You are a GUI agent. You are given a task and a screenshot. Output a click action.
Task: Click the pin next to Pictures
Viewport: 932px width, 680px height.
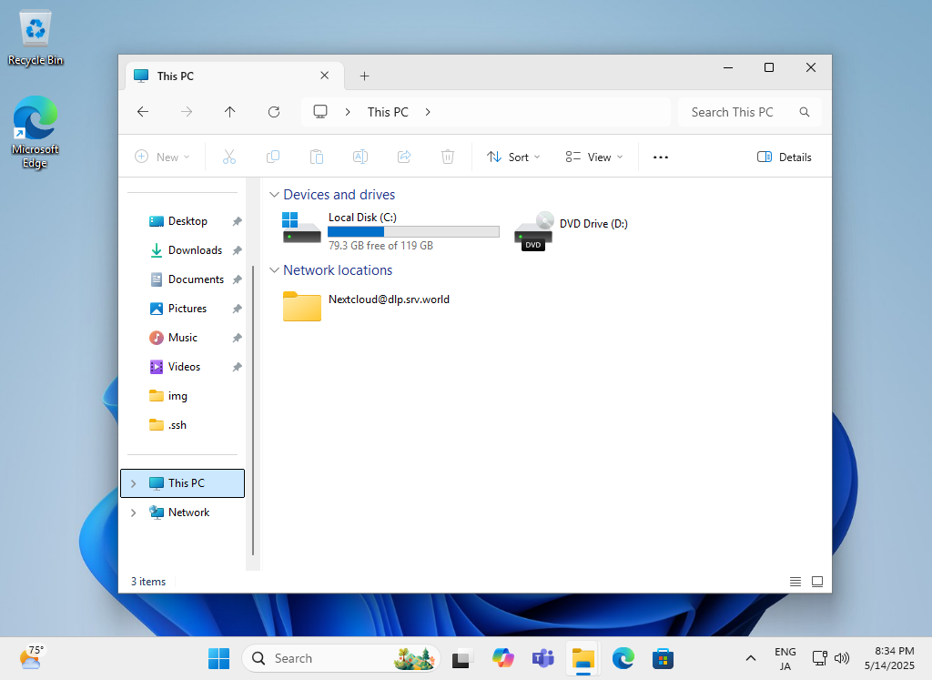pyautogui.click(x=238, y=309)
